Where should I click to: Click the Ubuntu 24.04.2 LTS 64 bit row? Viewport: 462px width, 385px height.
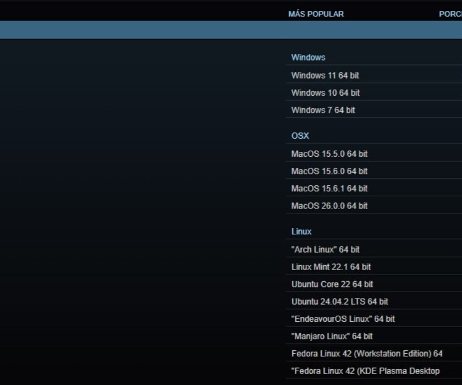[339, 301]
